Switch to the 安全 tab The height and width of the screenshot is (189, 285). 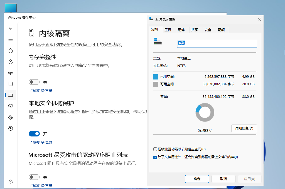click(208, 30)
